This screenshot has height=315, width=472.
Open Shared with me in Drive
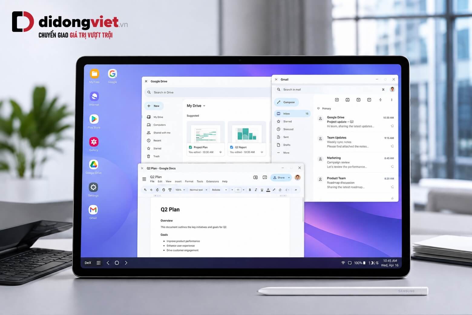(x=159, y=133)
